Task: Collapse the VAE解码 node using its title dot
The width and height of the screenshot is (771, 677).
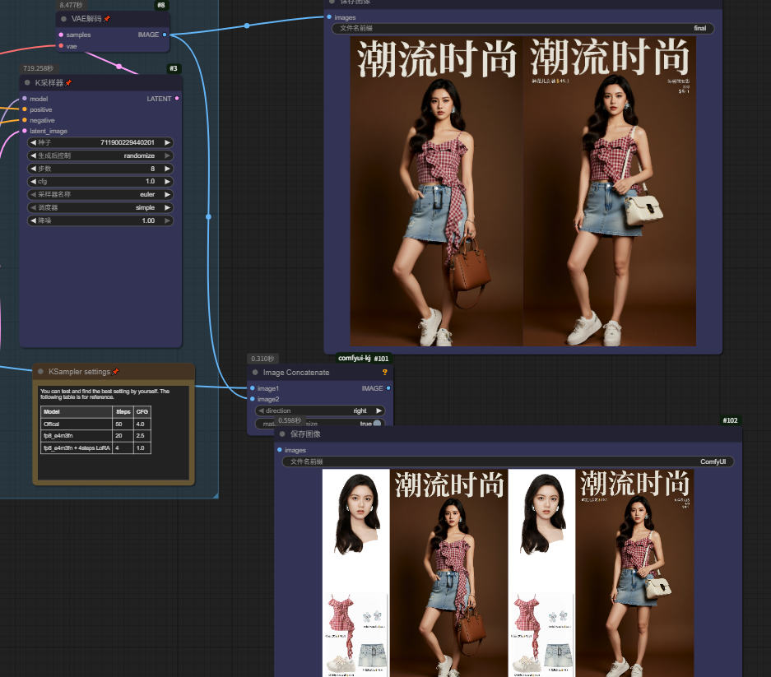Action: tap(63, 19)
